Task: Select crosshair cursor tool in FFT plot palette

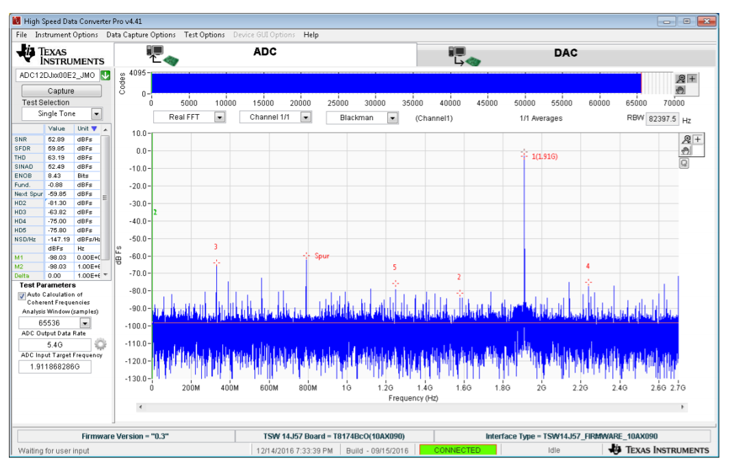Action: 698,139
